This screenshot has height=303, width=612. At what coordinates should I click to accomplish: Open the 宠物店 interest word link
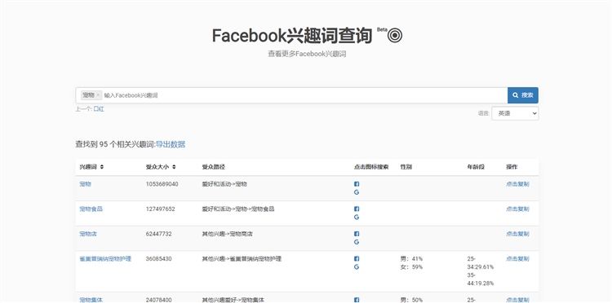pyautogui.click(x=88, y=234)
